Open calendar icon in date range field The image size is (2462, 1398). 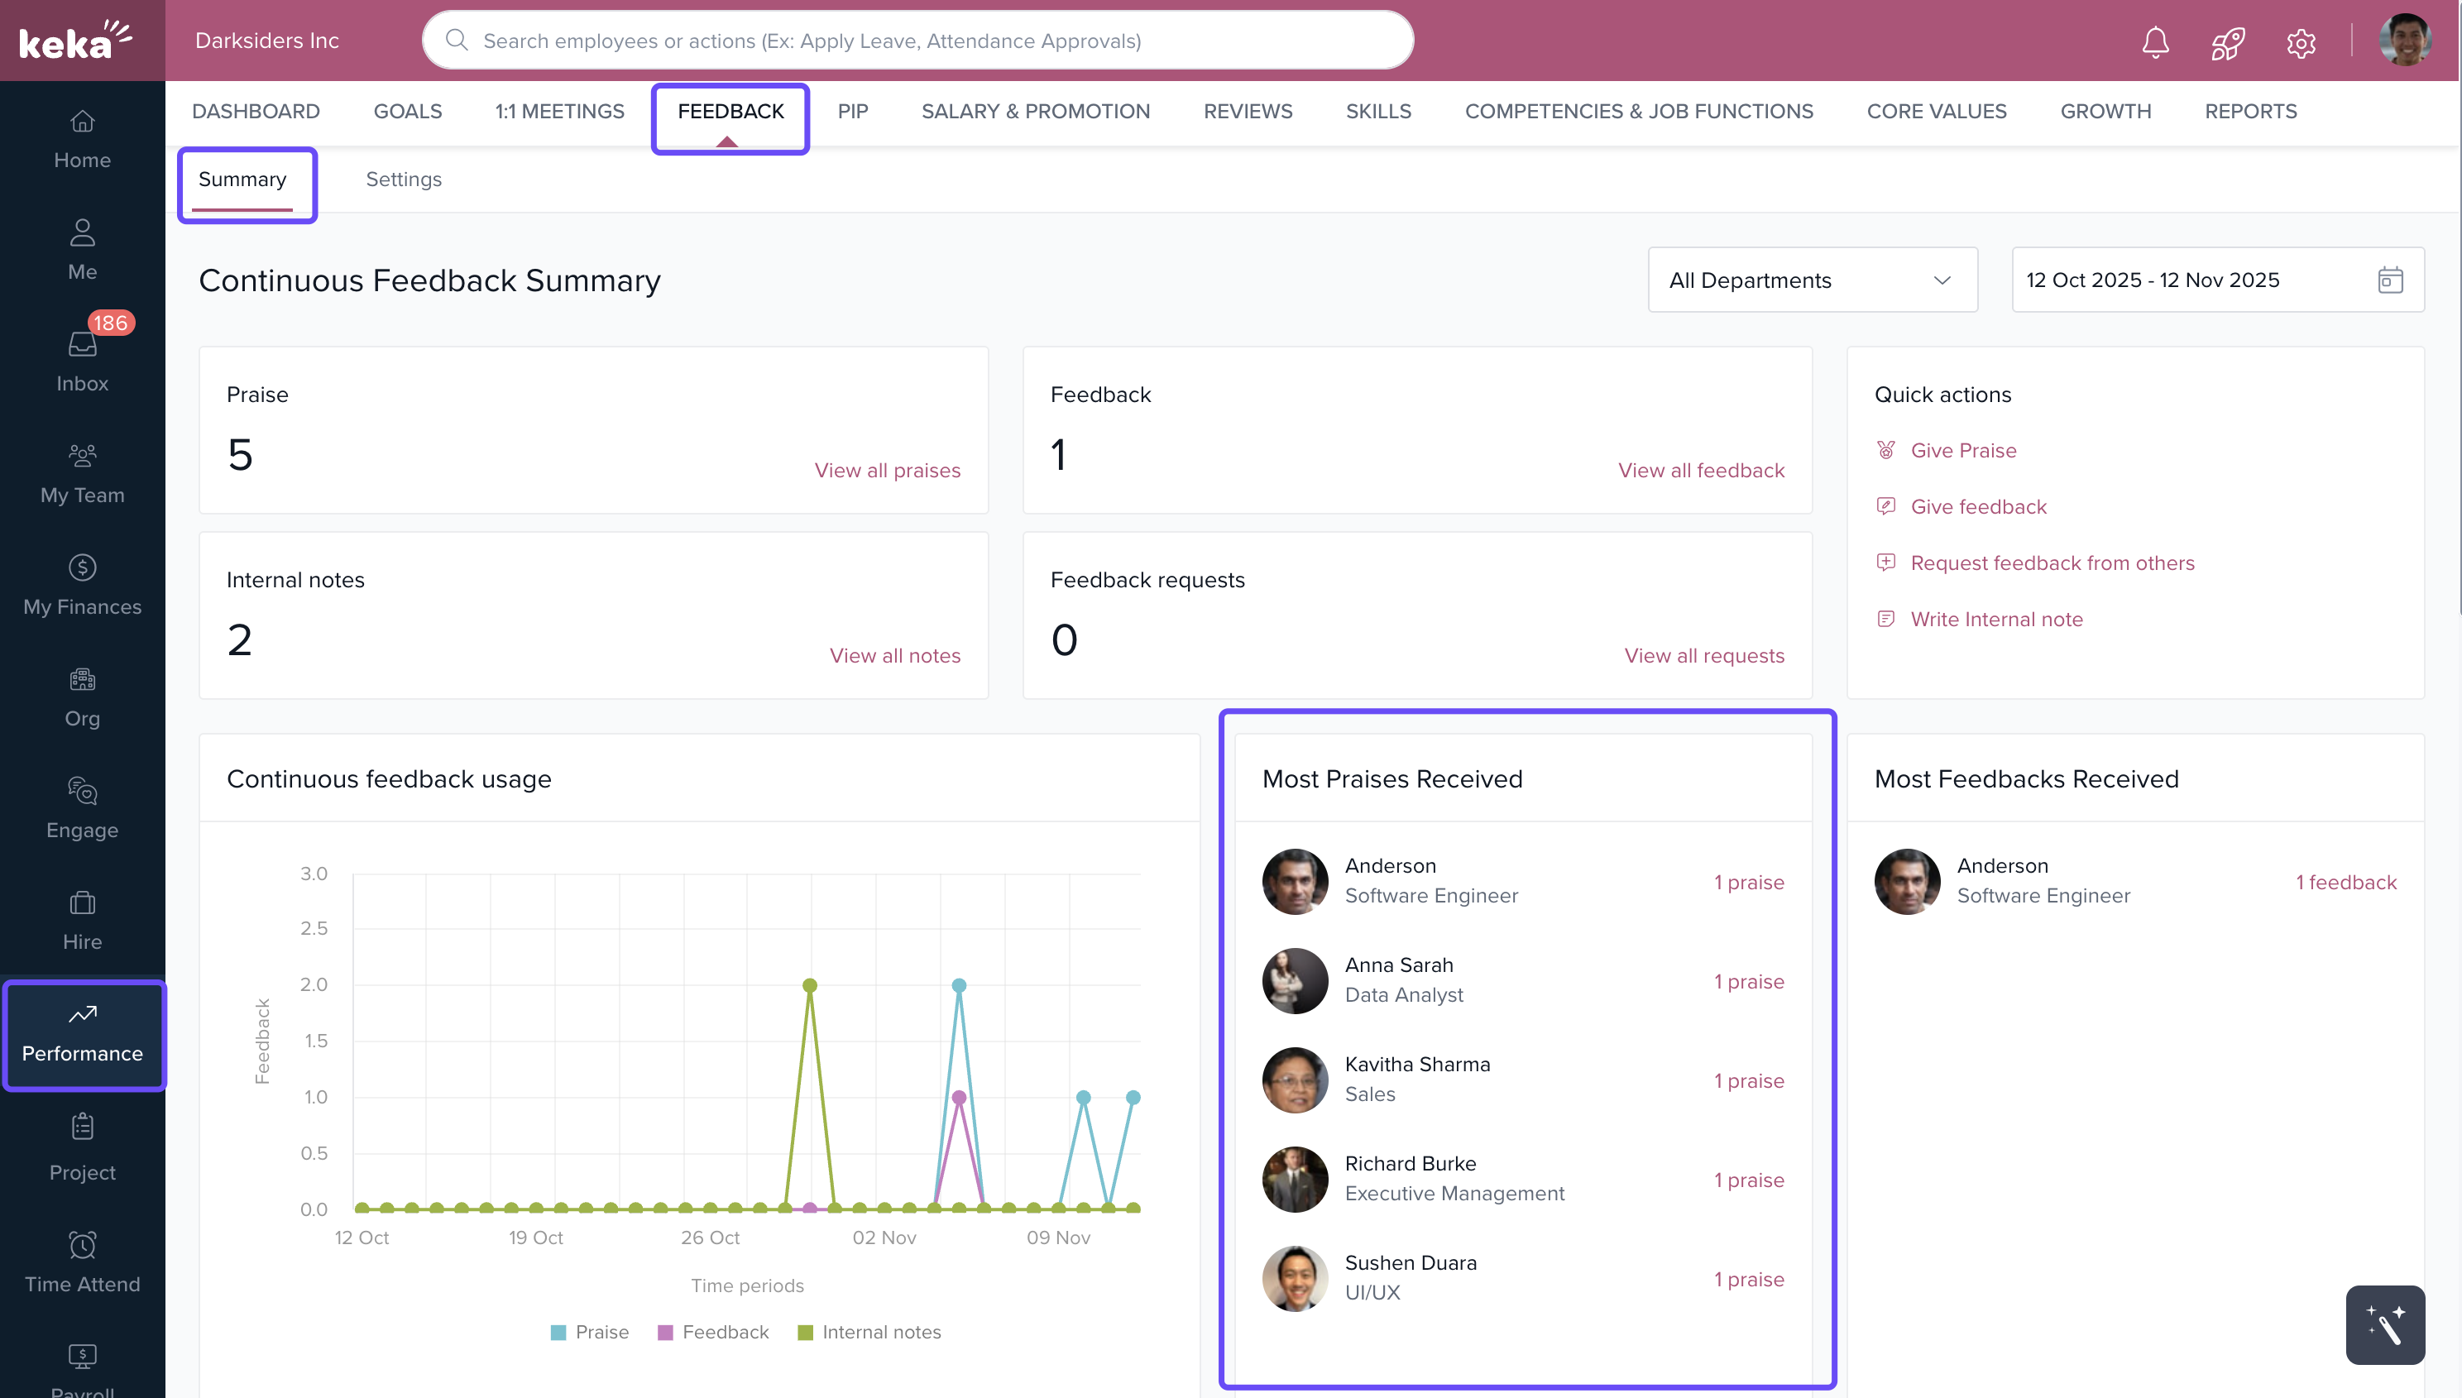click(x=2390, y=280)
